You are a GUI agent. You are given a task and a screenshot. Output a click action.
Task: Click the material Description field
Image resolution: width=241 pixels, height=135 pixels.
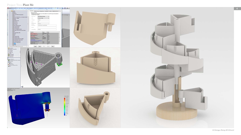click(47, 25)
